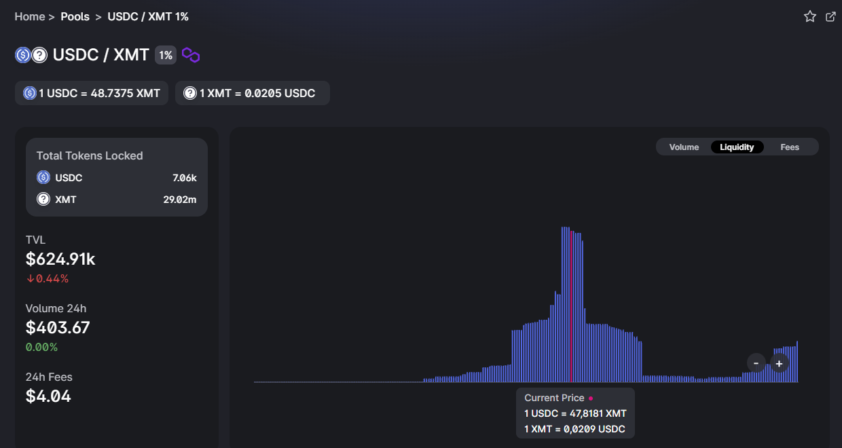842x448 pixels.
Task: Click the unknown XMT token logo in title
Action: coord(39,55)
